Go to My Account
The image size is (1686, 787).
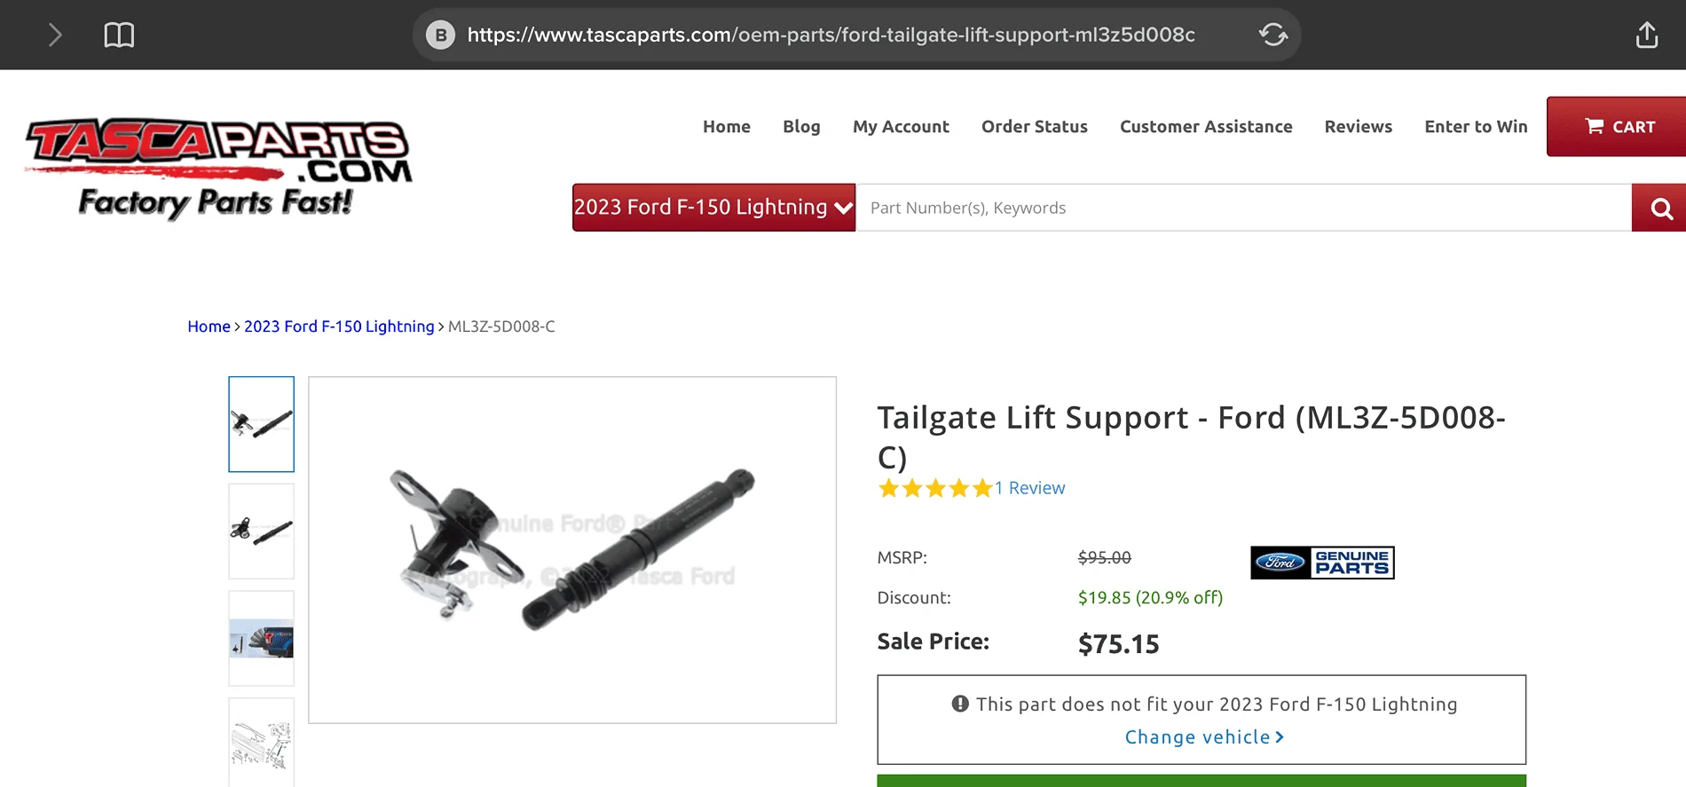[x=901, y=126]
